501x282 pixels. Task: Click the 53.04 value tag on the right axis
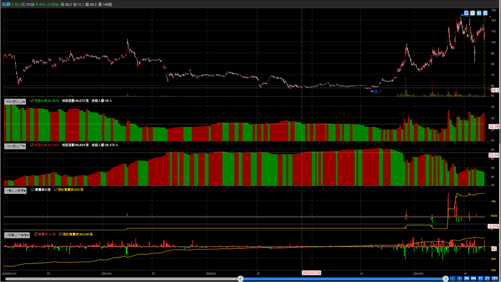click(x=494, y=155)
